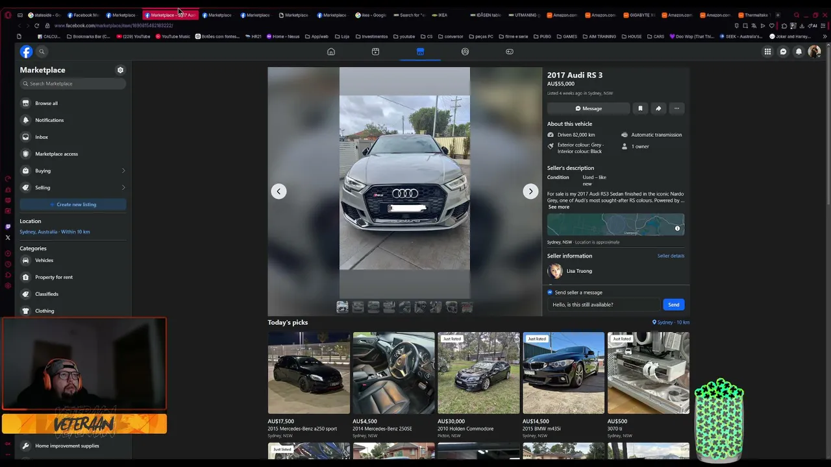This screenshot has width=831, height=467.
Task: Open the Facebook notifications bell
Action: pos(799,52)
